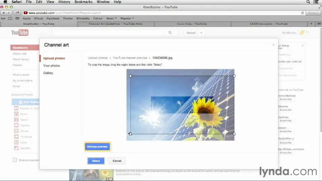This screenshot has width=322, height=181.
Task: Open dropdown arrow beside Upload
Action: [201, 33]
